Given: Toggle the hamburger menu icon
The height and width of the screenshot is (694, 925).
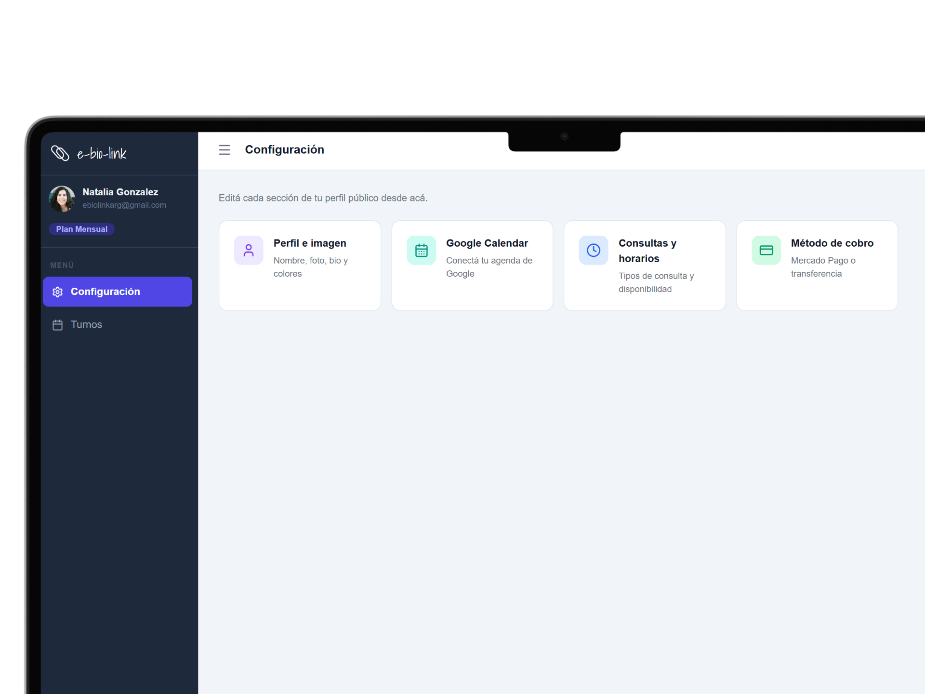Looking at the screenshot, I should point(225,150).
